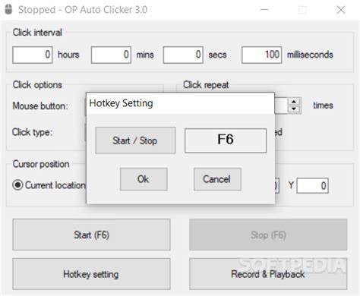Click the Click repeat group label

pos(206,85)
